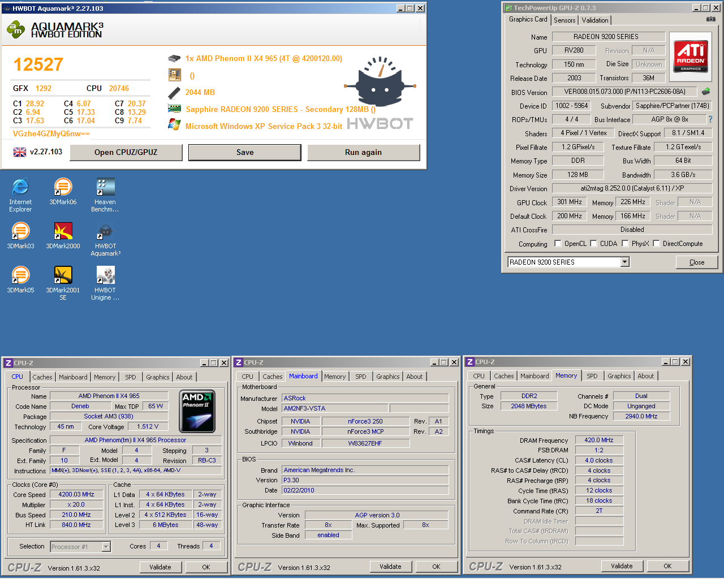Viewport: 724px width, 579px height.
Task: Click the ATI Radeon logo in GPU-Z
Action: (x=691, y=56)
